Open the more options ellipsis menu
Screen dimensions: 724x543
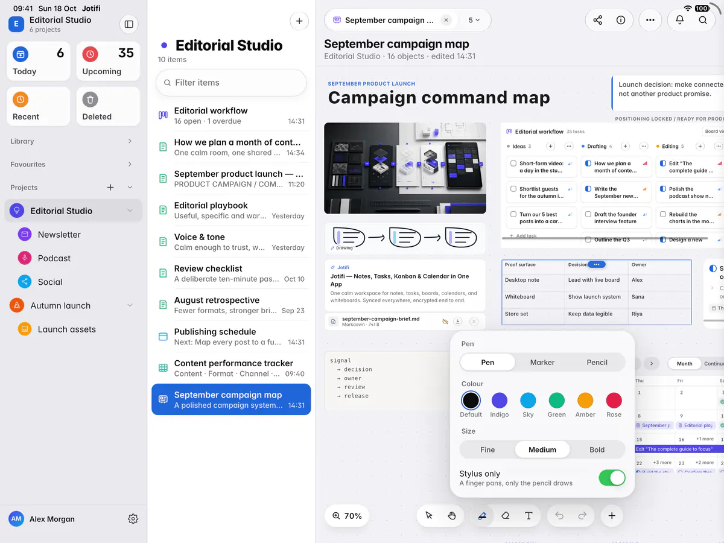coord(650,20)
